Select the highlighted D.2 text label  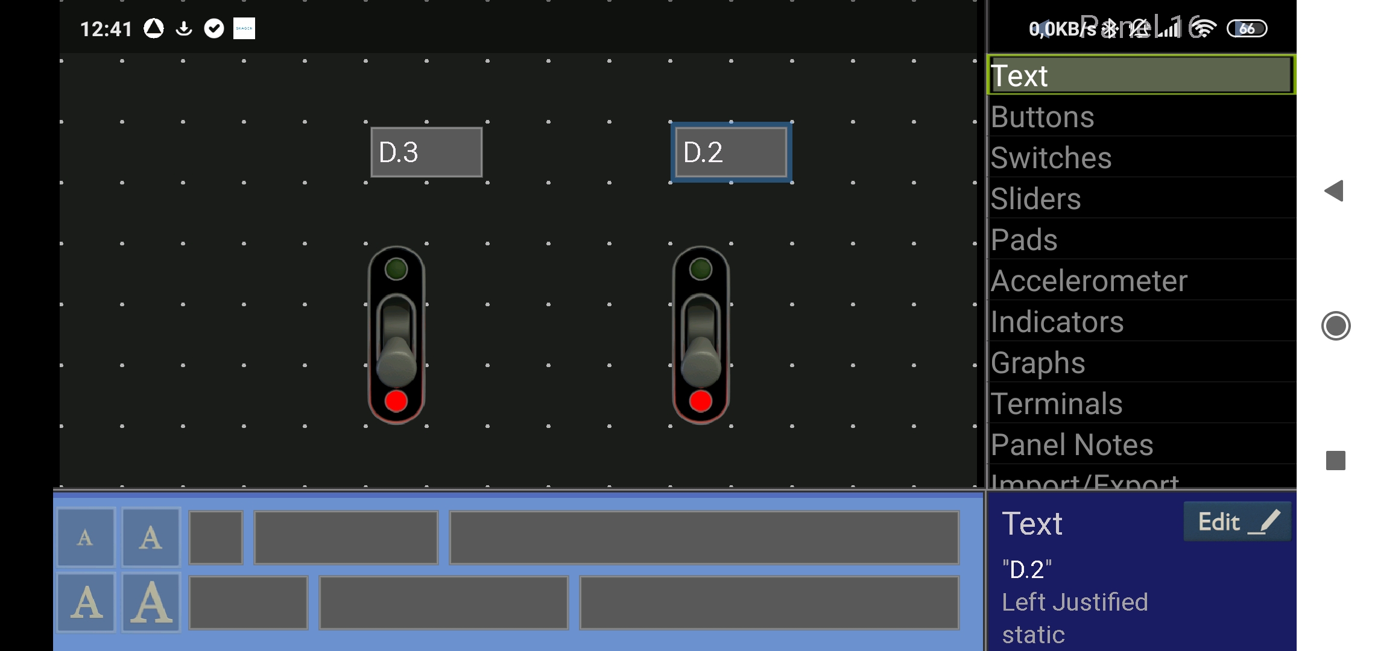[731, 152]
